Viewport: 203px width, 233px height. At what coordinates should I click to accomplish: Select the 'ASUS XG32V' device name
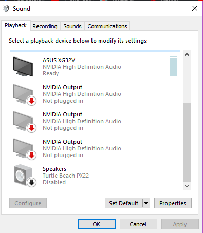(x=59, y=60)
